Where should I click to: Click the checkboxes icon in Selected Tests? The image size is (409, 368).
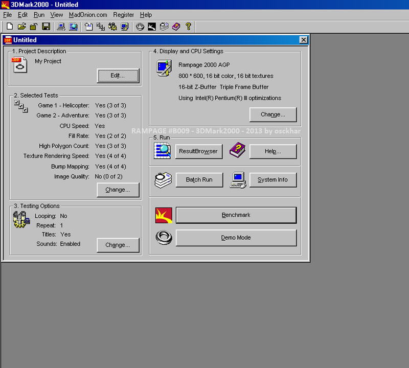[x=21, y=106]
